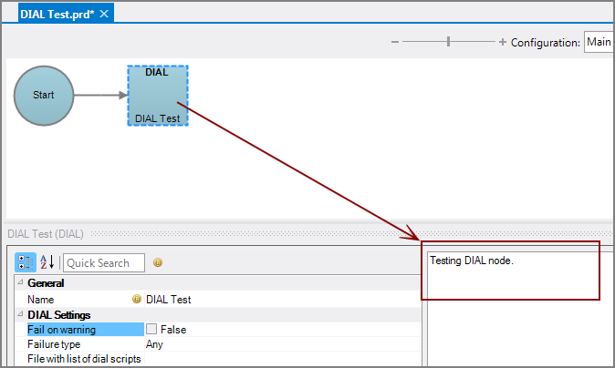This screenshot has height=368, width=615.
Task: Click the gold icon beside Quick Search
Action: coord(158,262)
